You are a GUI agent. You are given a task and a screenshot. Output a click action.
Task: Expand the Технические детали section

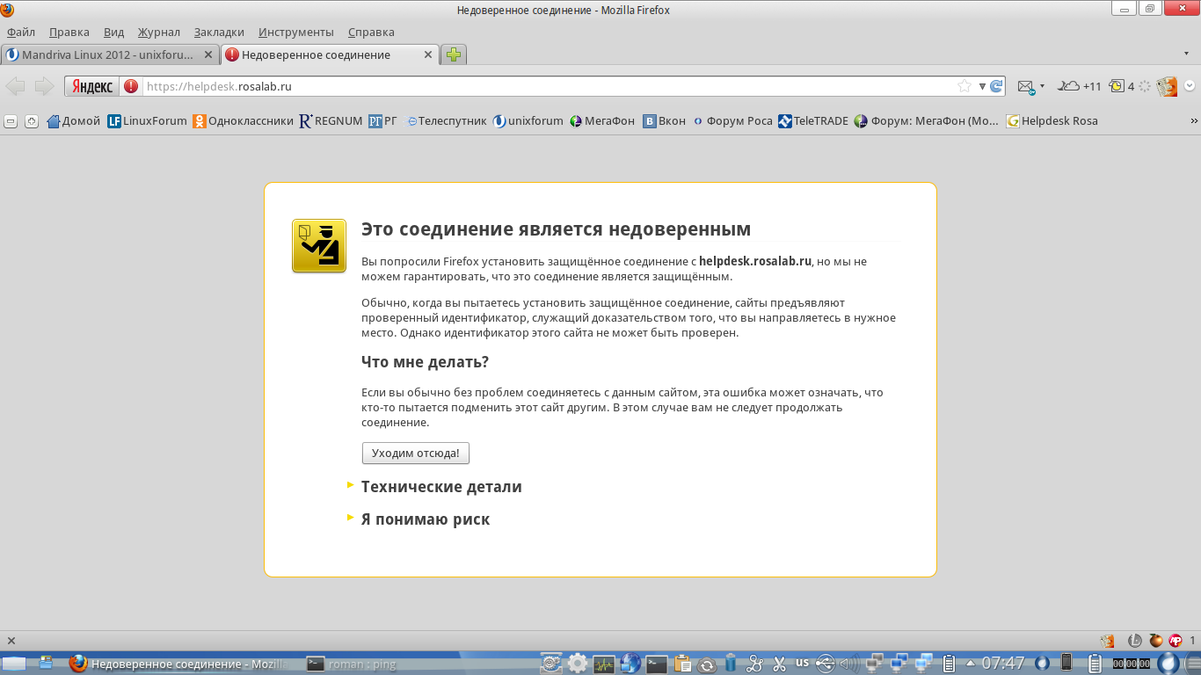441,487
